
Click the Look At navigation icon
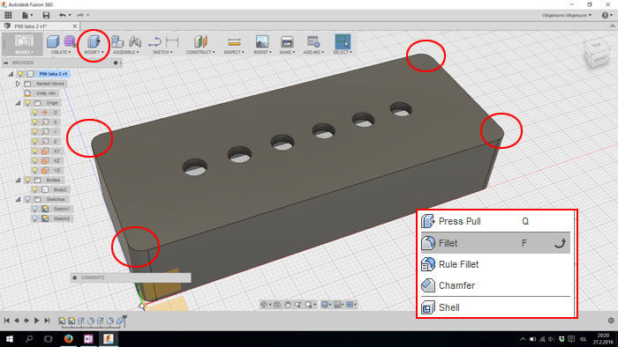pyautogui.click(x=277, y=305)
